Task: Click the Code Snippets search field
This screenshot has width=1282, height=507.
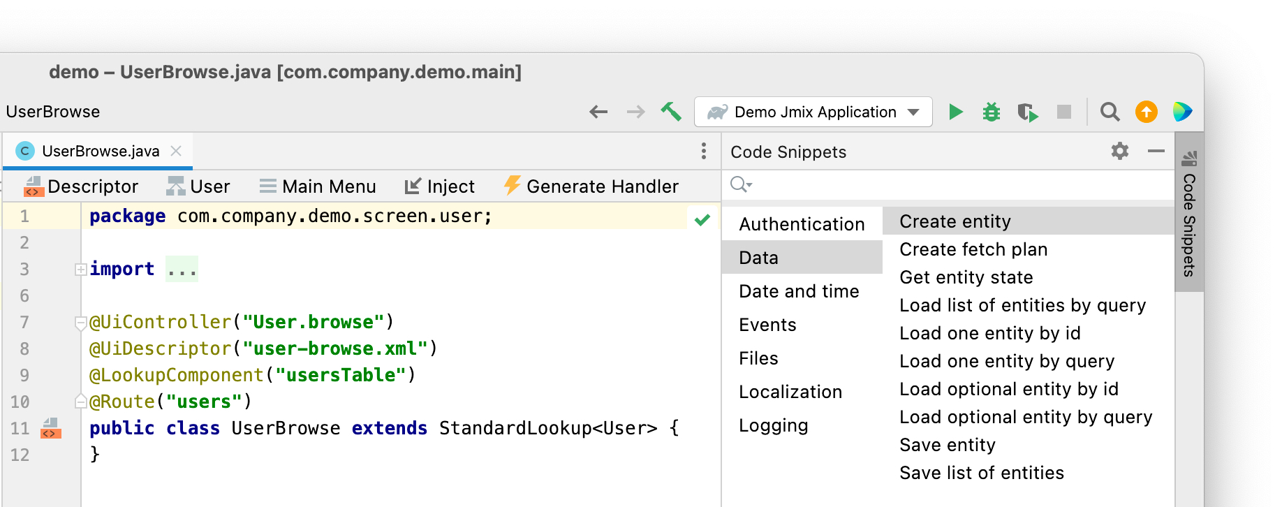Action: [x=950, y=184]
